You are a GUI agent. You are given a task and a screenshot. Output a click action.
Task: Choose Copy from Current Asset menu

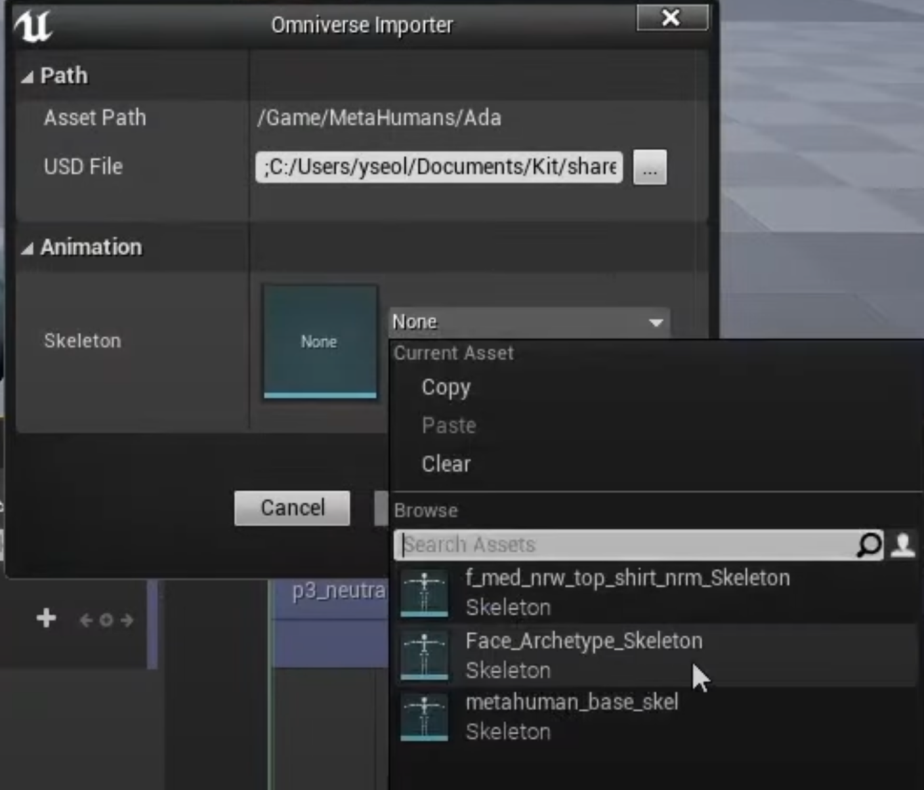click(x=446, y=387)
